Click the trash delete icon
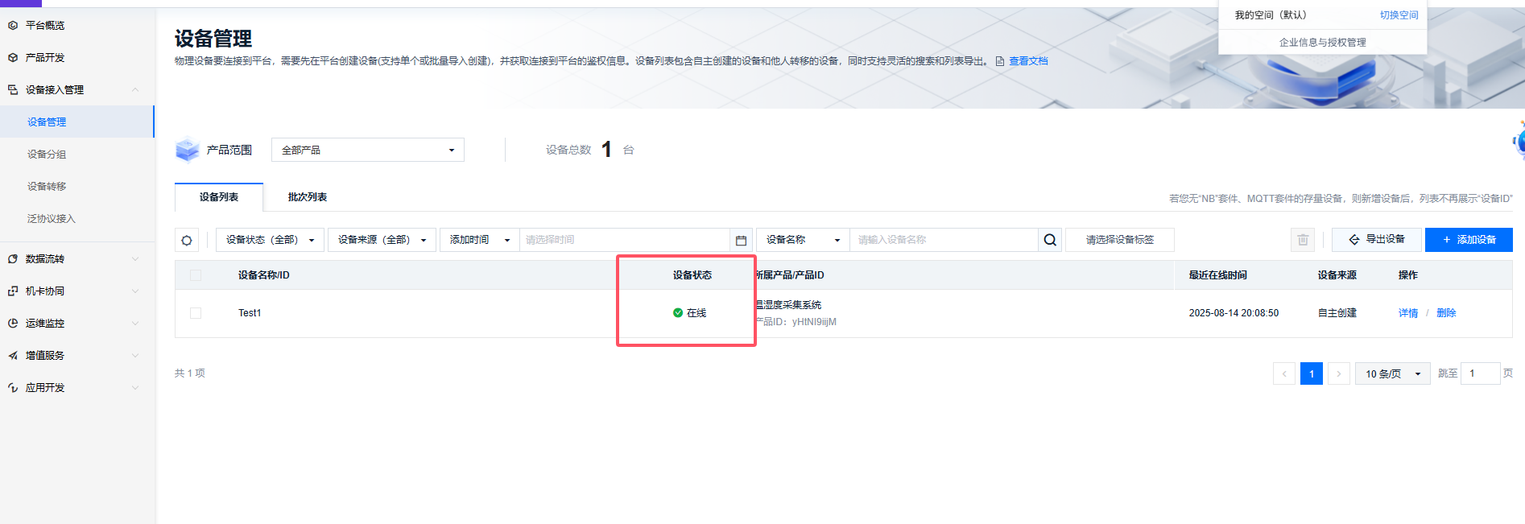 tap(1303, 240)
